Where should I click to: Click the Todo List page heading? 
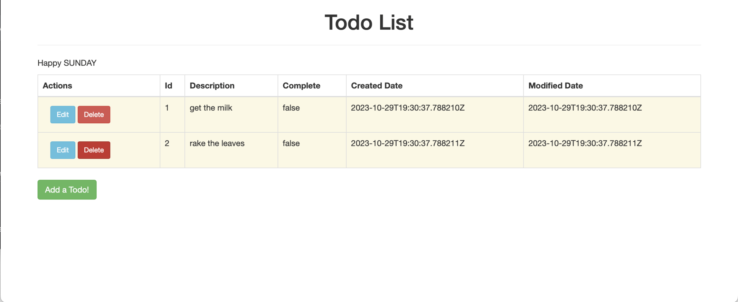pos(369,23)
